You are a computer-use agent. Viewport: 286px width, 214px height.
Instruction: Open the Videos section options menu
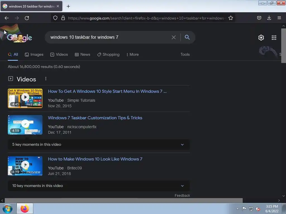46,79
